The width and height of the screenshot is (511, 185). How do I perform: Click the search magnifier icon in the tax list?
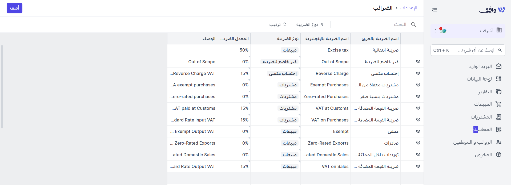413,24
